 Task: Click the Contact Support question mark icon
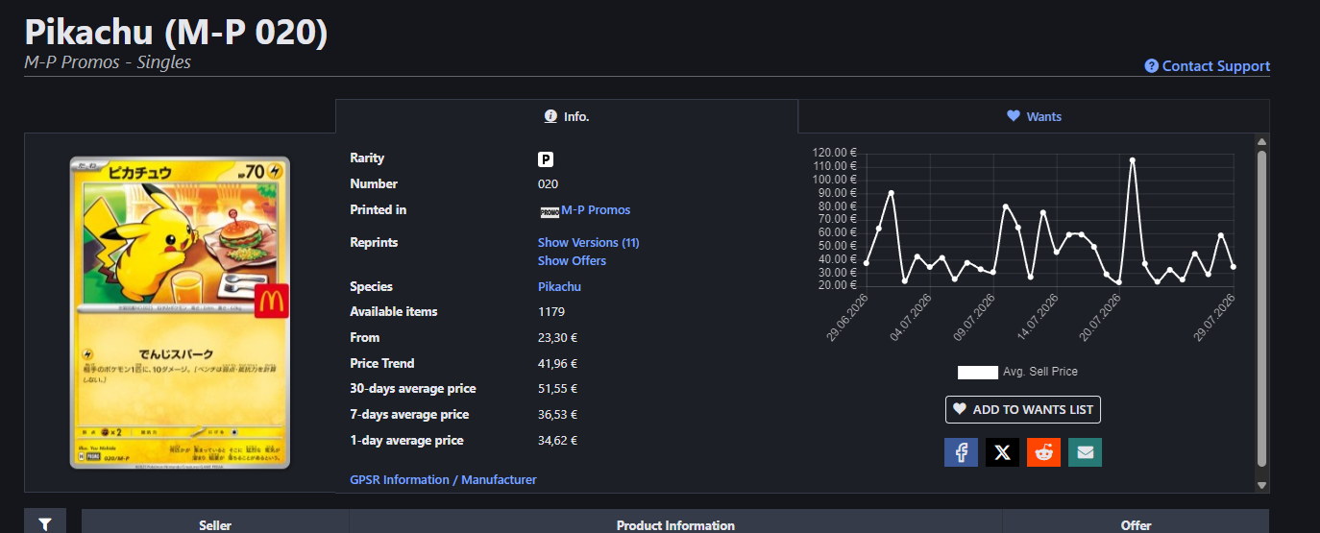pos(1152,66)
